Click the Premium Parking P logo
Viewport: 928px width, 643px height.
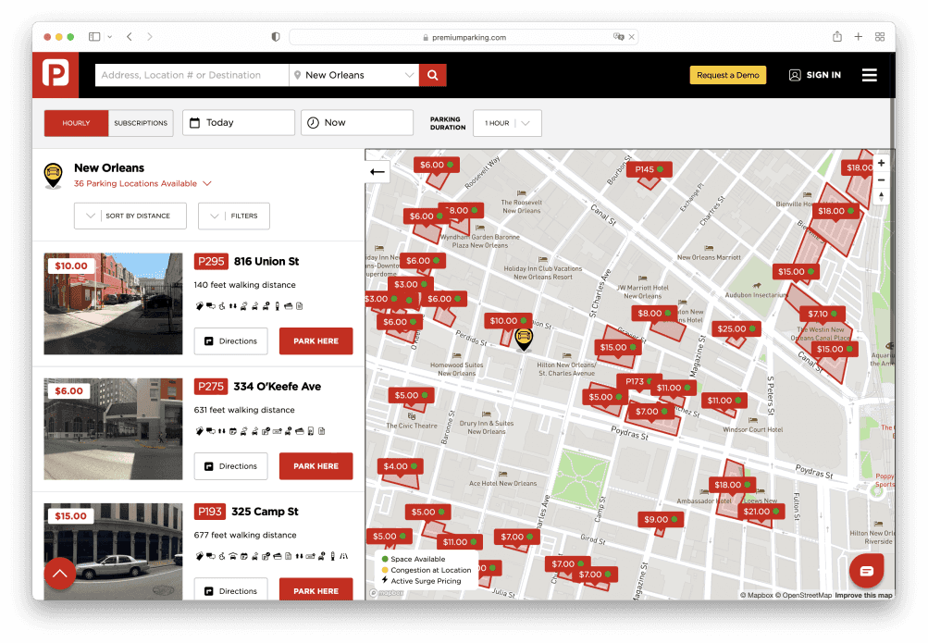[x=56, y=75]
